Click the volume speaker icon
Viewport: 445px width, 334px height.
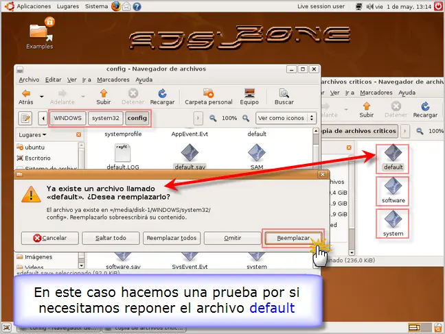tap(369, 6)
